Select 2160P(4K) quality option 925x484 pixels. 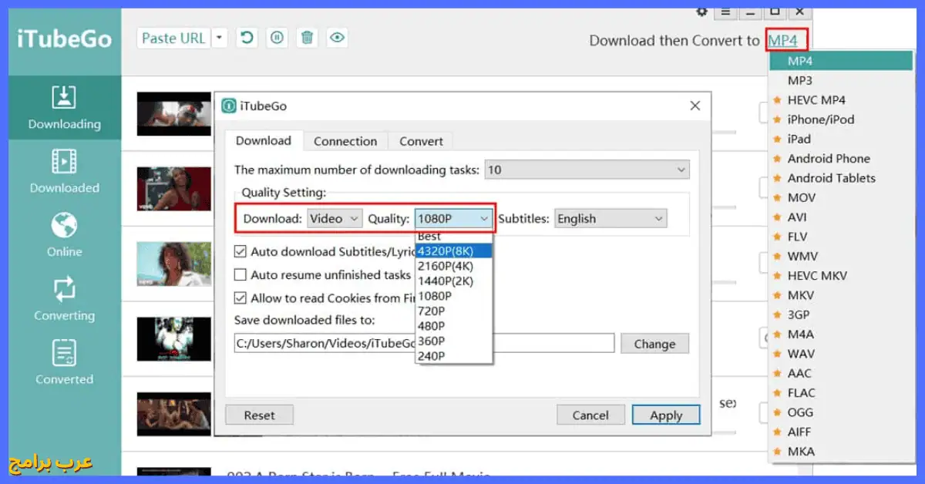[x=454, y=266]
